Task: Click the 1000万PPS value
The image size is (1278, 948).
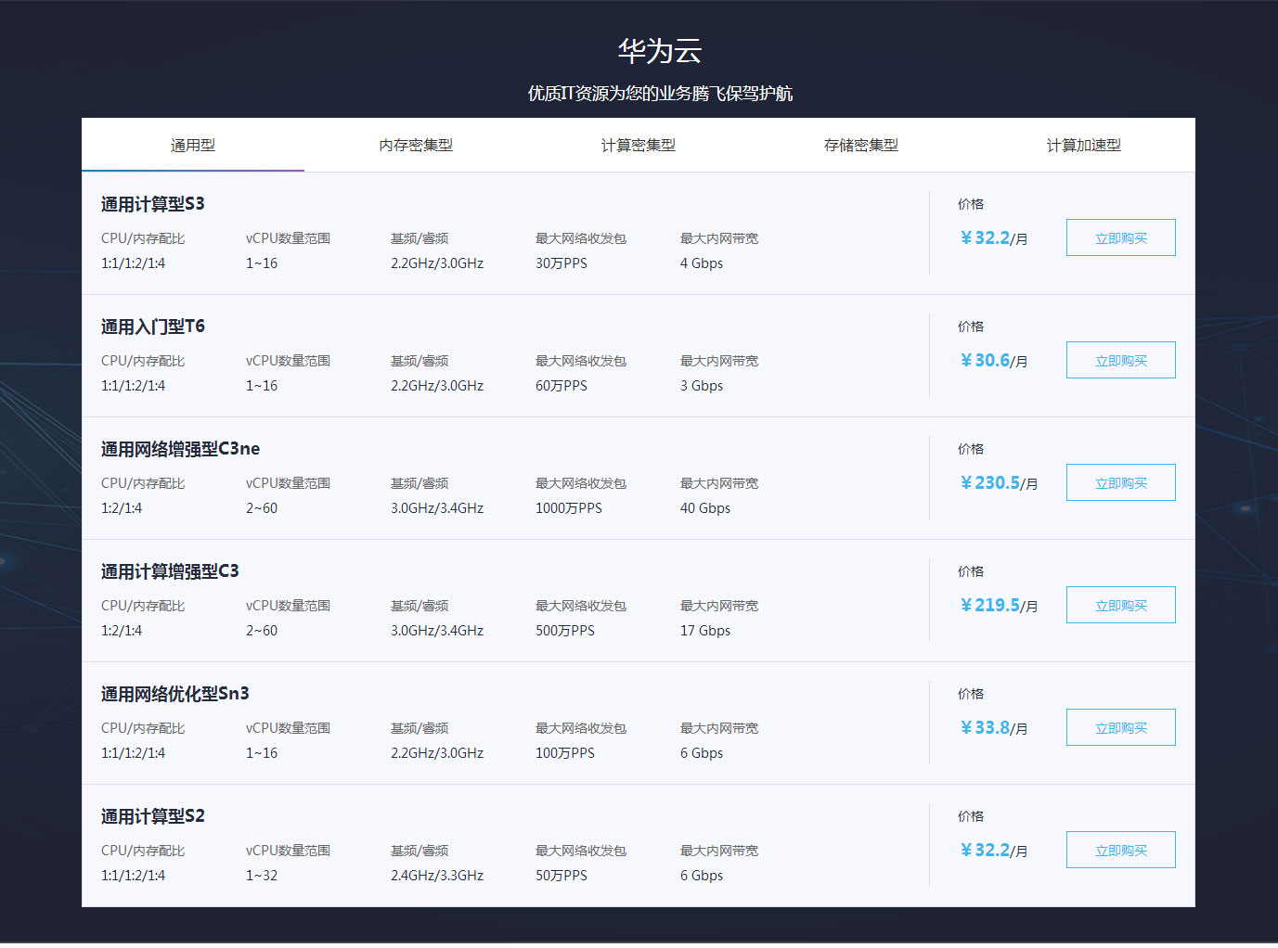Action: [x=569, y=508]
